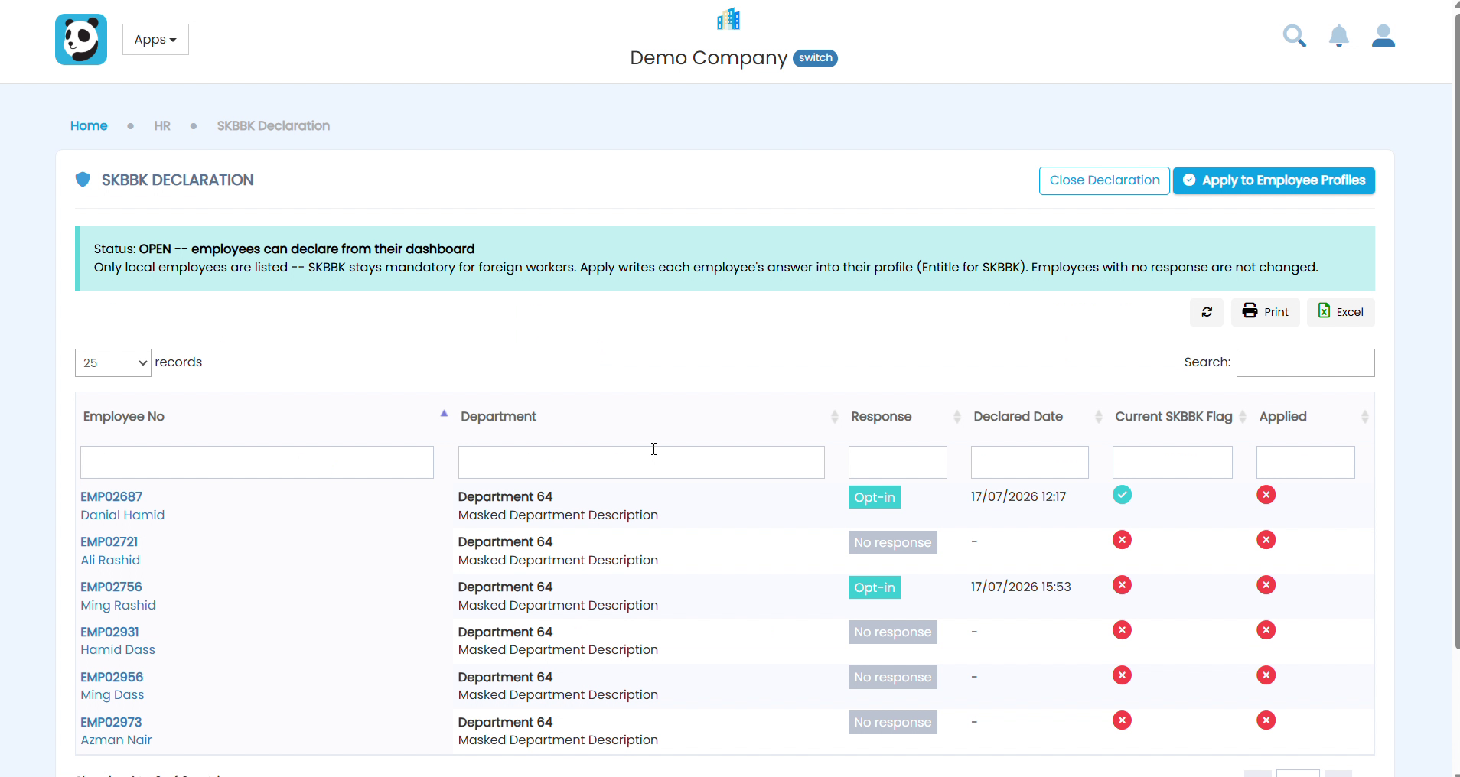Open employee EMP02956 link
Screen dimensions: 1460x777
(x=112, y=678)
